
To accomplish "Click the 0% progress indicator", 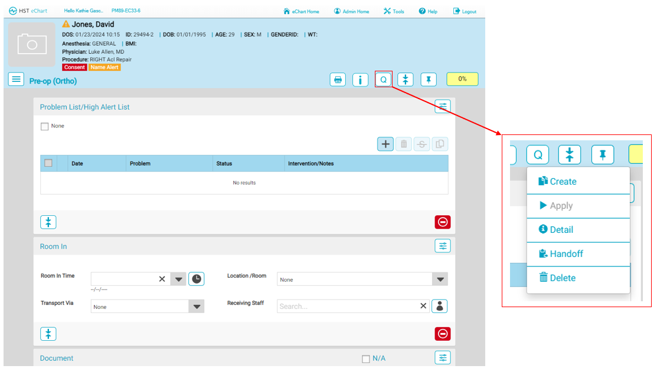I will (x=462, y=79).
